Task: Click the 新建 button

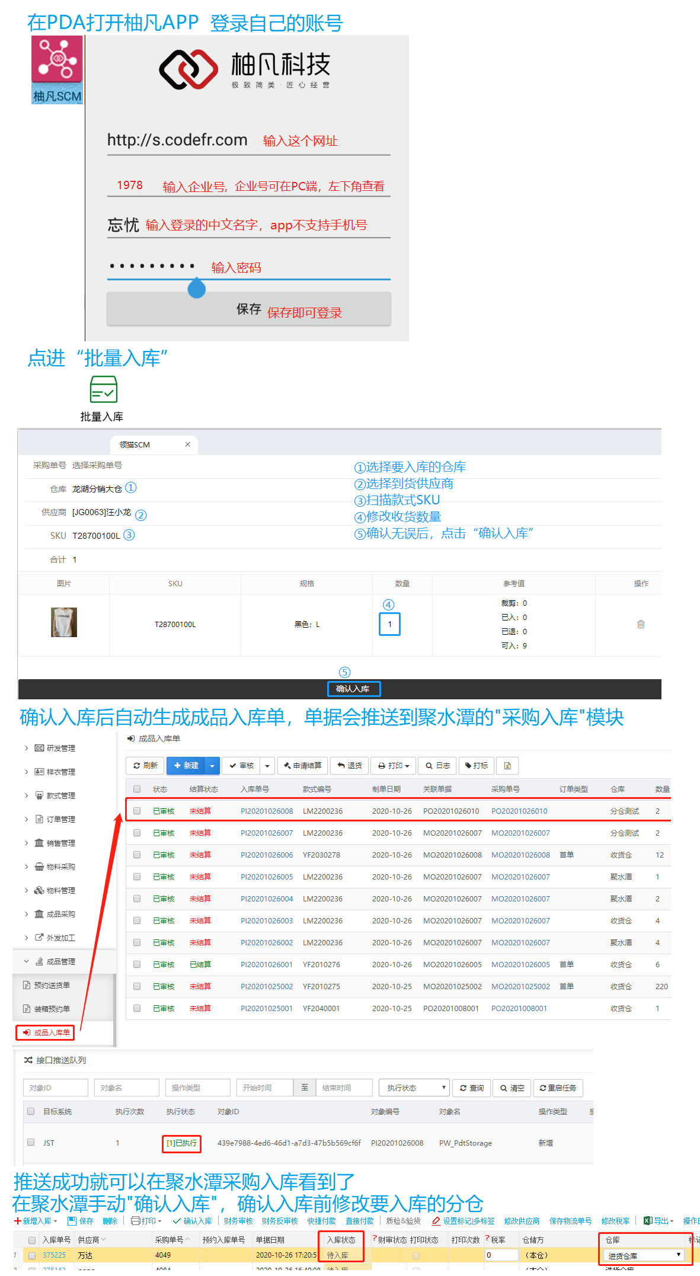Action: pos(186,766)
